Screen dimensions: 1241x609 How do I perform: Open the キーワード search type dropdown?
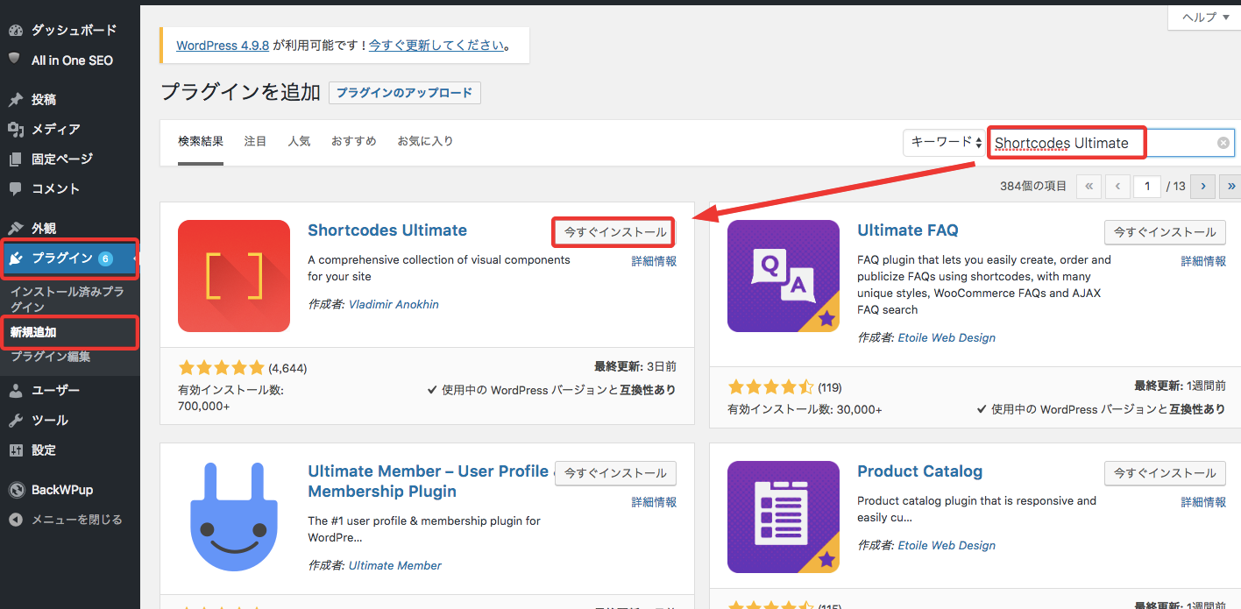click(945, 142)
